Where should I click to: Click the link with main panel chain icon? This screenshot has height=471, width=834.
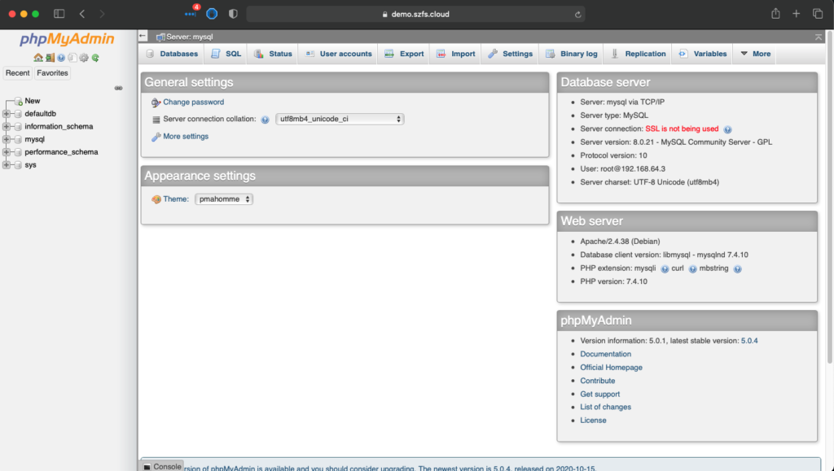[119, 88]
